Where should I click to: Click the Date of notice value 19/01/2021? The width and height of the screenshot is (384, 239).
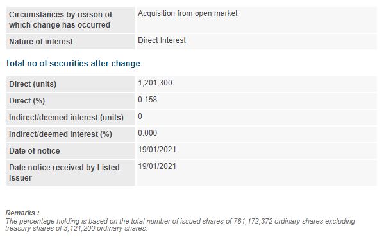pos(157,150)
